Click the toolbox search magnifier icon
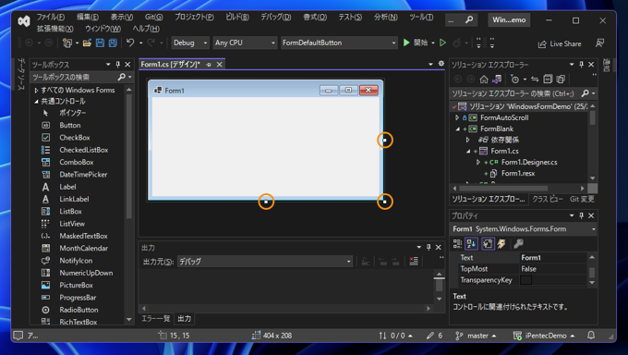The image size is (628, 355). pyautogui.click(x=121, y=77)
